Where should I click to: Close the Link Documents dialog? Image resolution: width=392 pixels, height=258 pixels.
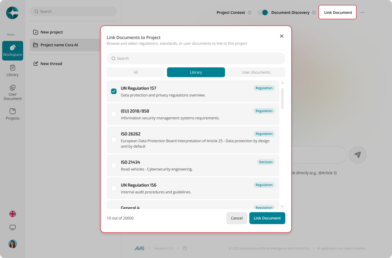pyautogui.click(x=282, y=36)
